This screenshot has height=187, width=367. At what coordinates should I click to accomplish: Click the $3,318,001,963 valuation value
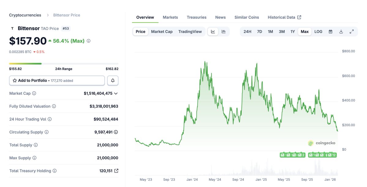(x=104, y=106)
